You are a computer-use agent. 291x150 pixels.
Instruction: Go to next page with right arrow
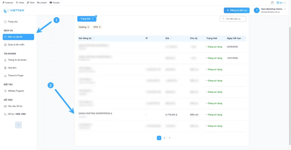(170, 138)
